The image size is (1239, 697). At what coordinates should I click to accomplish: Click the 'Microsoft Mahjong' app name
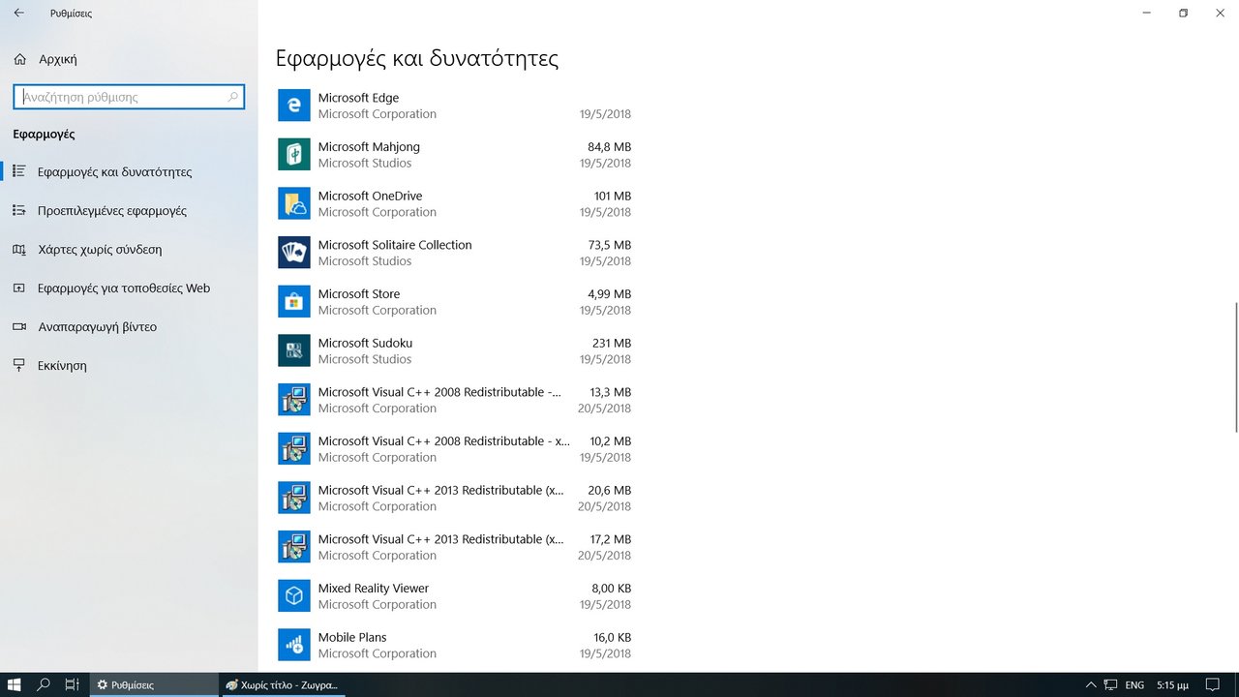click(x=369, y=147)
